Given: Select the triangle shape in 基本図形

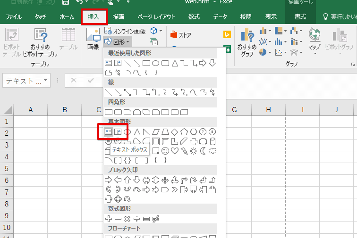Looking at the screenshot, I should [x=137, y=131].
